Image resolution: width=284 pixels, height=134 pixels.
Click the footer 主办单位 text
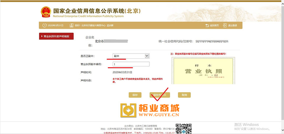[141, 126]
